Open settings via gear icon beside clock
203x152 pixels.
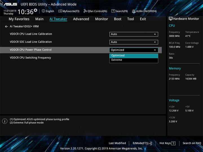pos(36,10)
